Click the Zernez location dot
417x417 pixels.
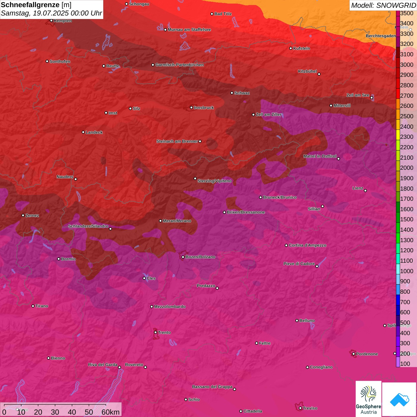(x=23, y=215)
